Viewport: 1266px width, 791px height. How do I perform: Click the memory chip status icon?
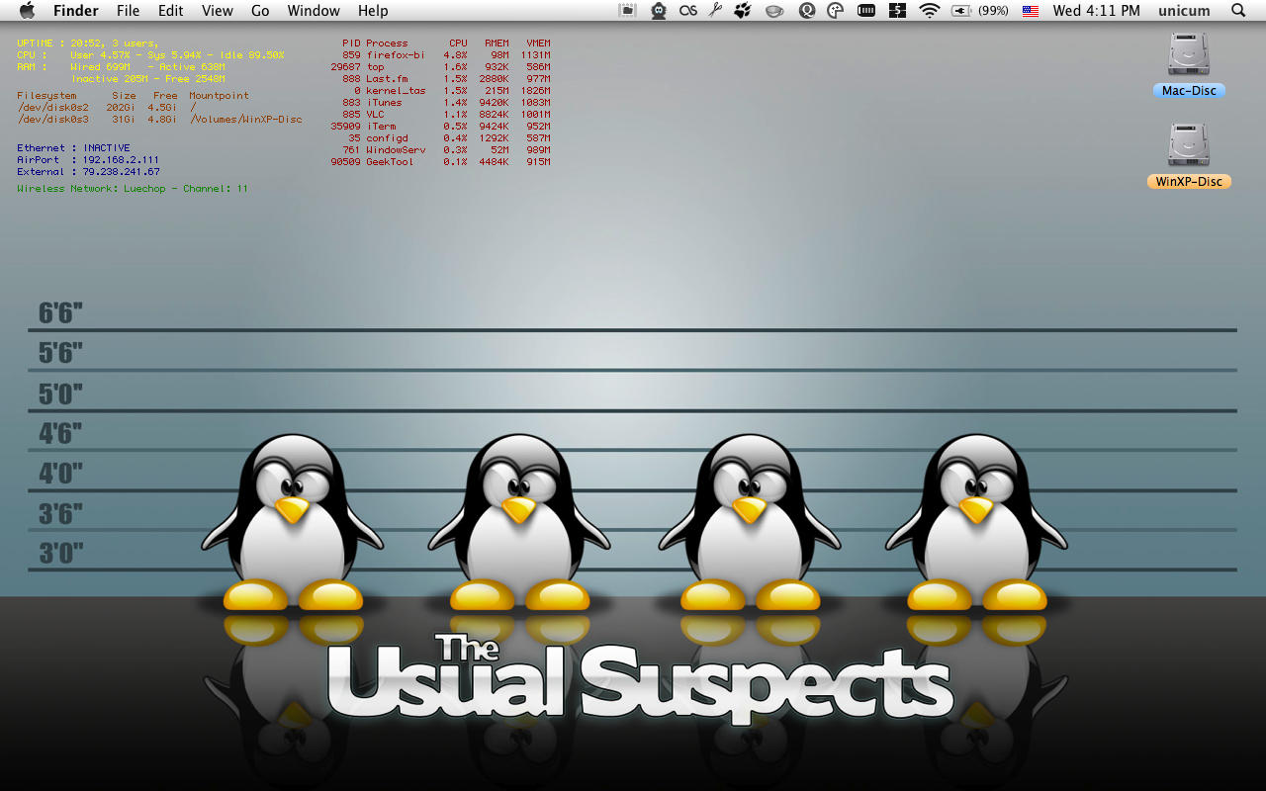[866, 11]
